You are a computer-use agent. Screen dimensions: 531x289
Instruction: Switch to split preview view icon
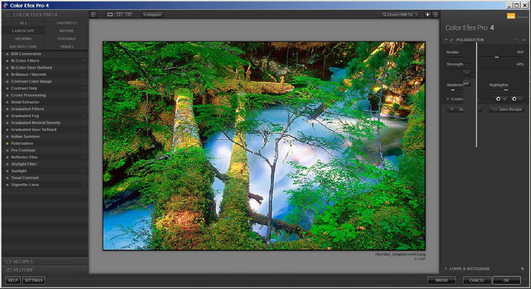click(x=120, y=15)
